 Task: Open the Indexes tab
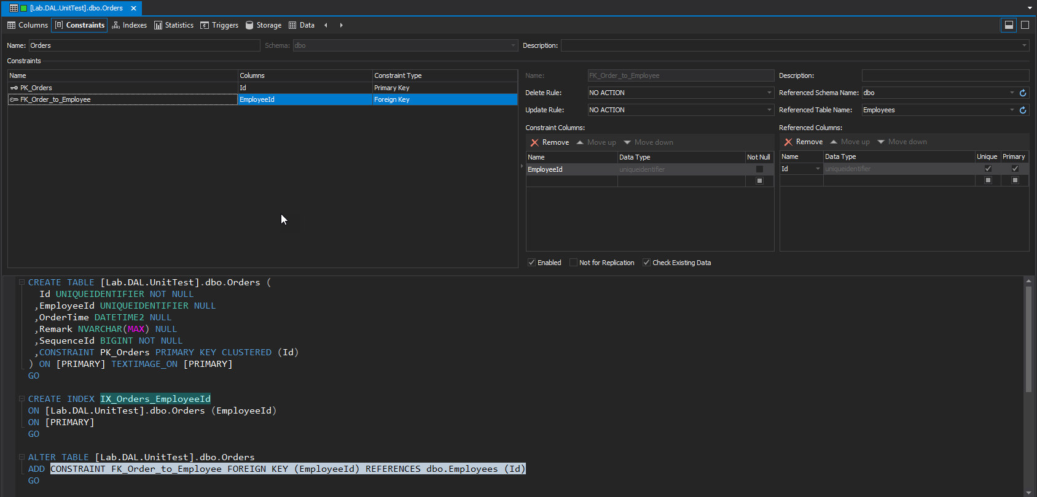(x=130, y=25)
